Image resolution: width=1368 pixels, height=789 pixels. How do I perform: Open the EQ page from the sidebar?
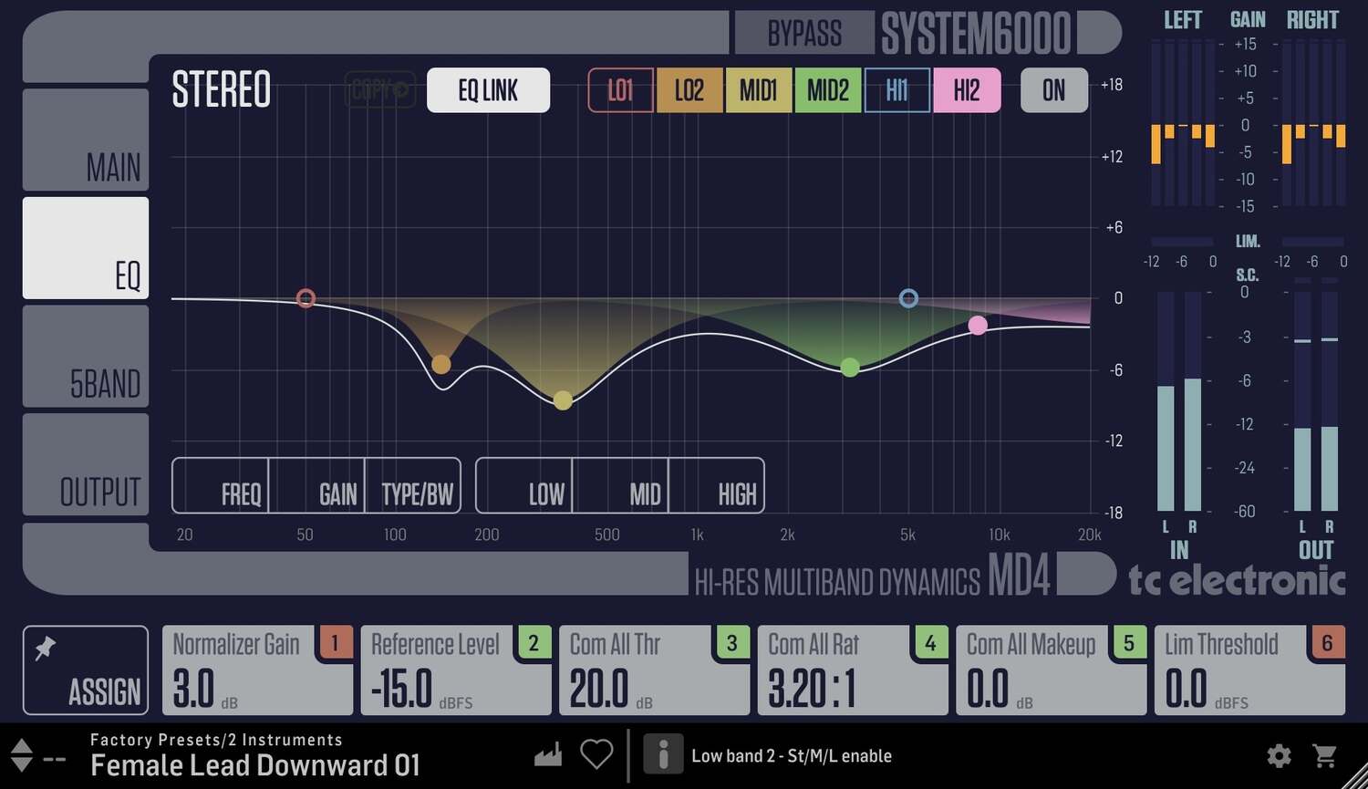pos(86,248)
